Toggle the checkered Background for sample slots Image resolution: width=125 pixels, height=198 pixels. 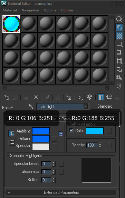tap(119, 36)
